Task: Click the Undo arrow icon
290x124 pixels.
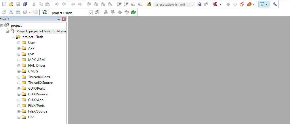Action: (x=57, y=4)
